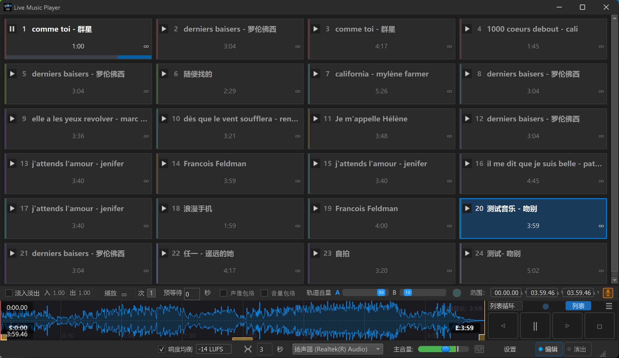
Task: Click the waveform end marker handle
Action: 482,337
